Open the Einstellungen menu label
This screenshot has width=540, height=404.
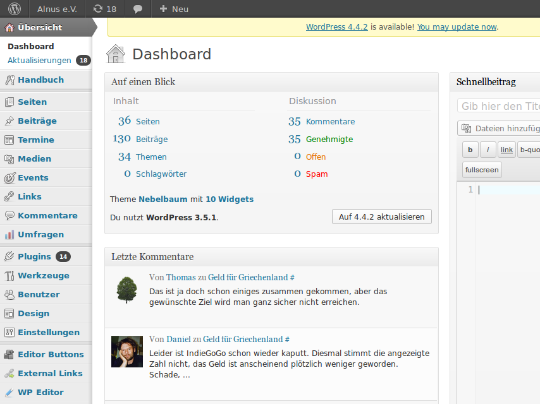coord(49,332)
